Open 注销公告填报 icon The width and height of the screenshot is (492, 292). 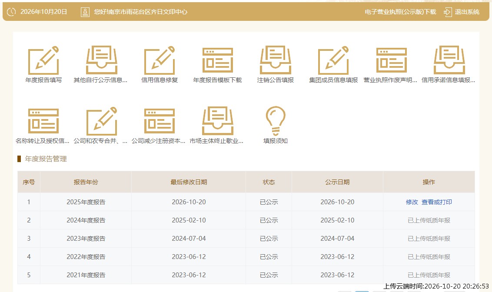pos(276,60)
